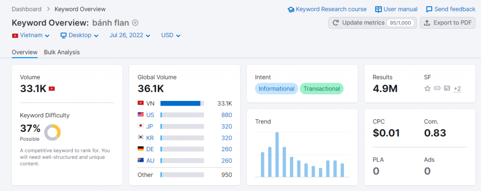481x191 pixels.
Task: Click the Update metrics button
Action: pos(372,23)
